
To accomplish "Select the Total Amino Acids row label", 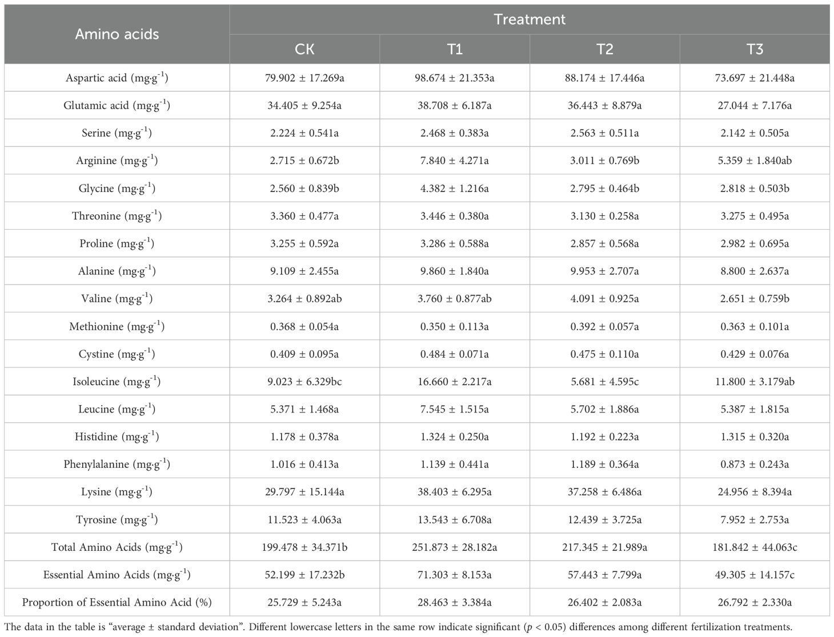I will [117, 547].
